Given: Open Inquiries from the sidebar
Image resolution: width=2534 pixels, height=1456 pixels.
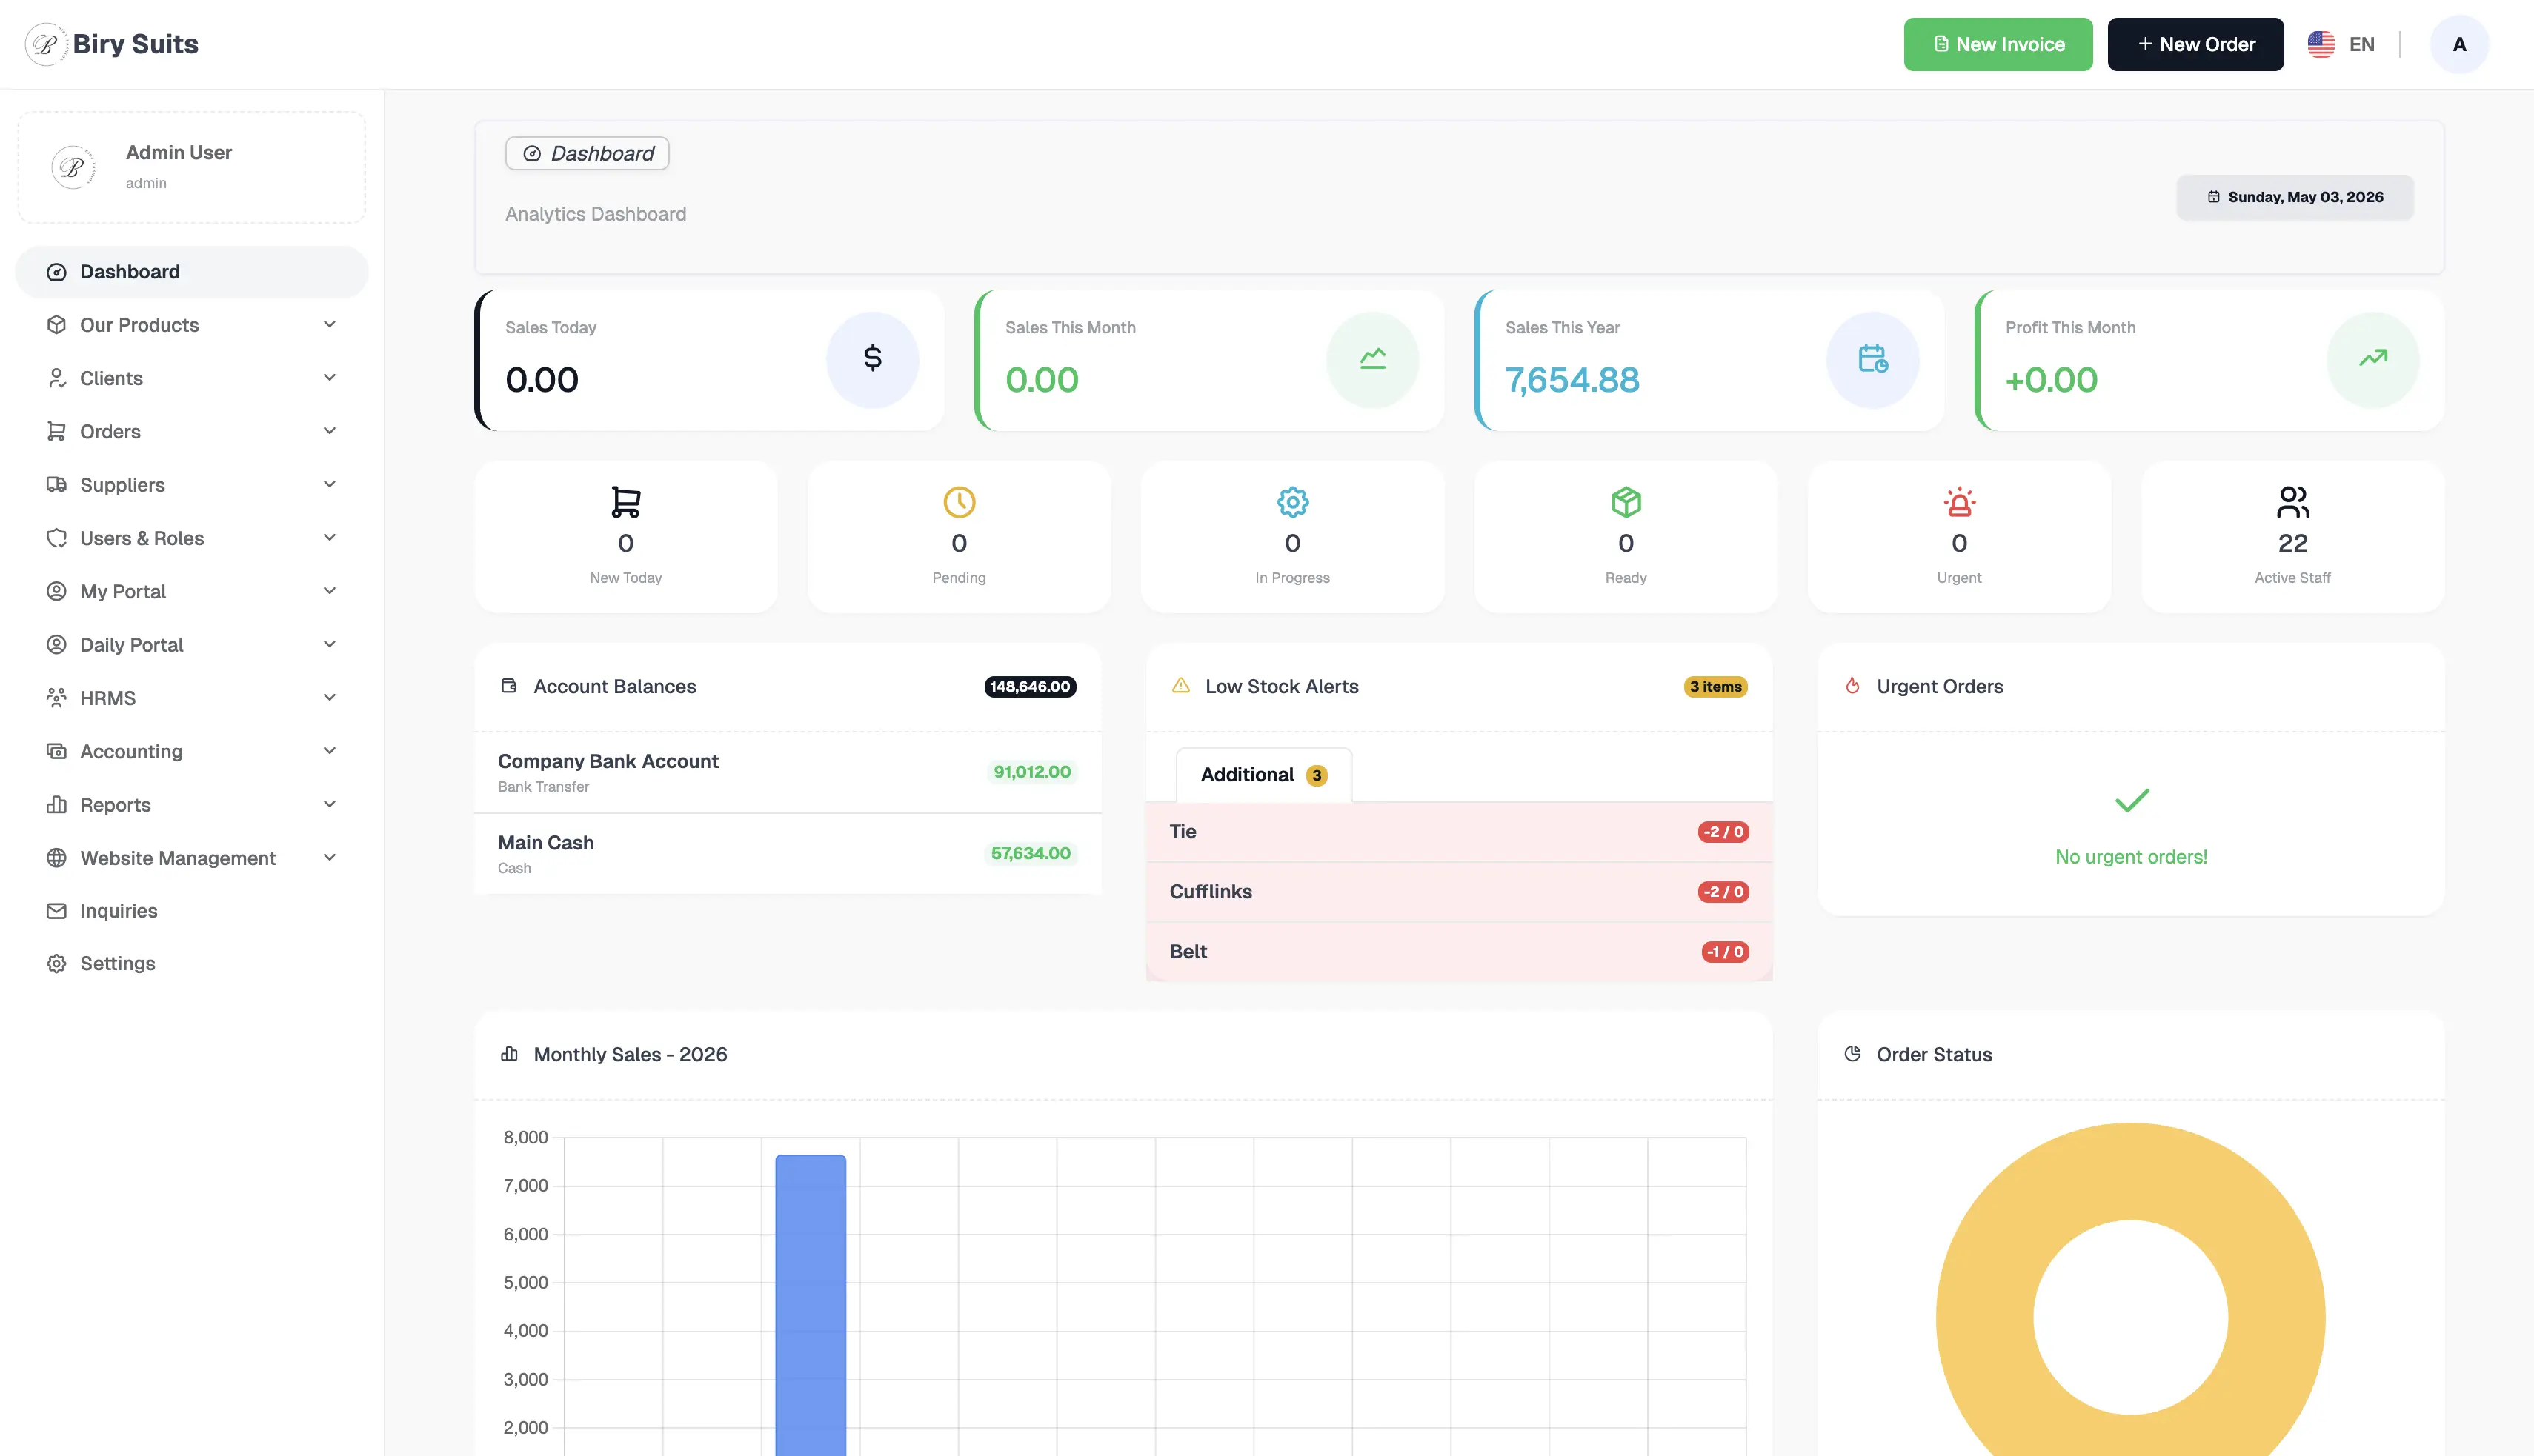Looking at the screenshot, I should click(x=192, y=911).
